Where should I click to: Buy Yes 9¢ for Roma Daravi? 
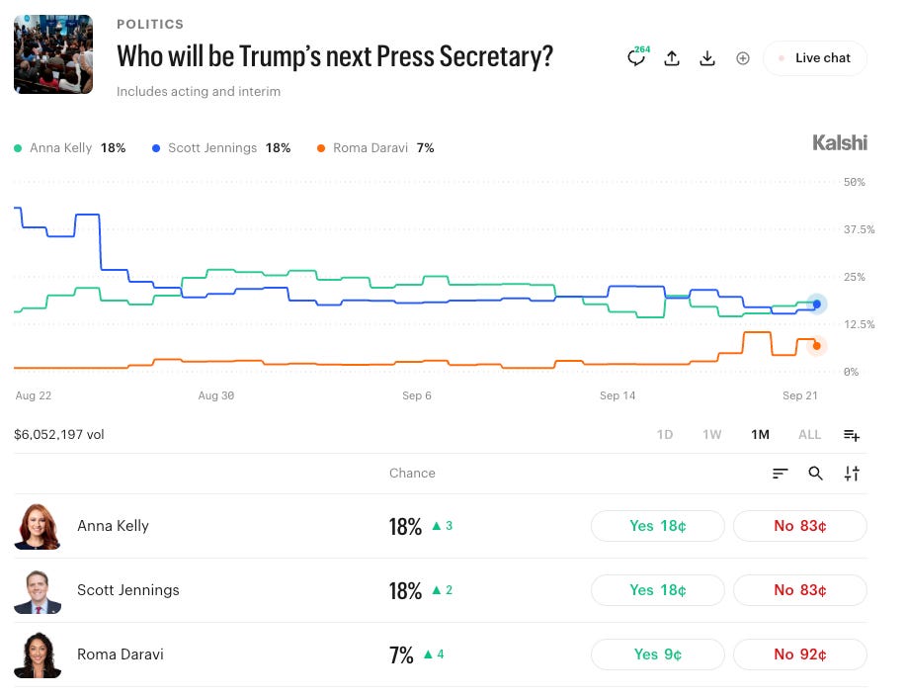click(658, 654)
